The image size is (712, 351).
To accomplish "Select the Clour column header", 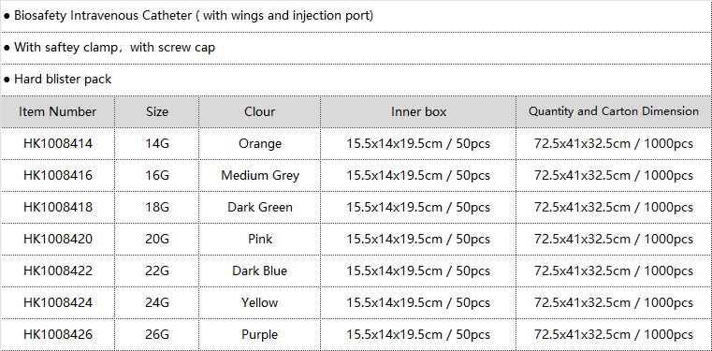I will coord(260,111).
